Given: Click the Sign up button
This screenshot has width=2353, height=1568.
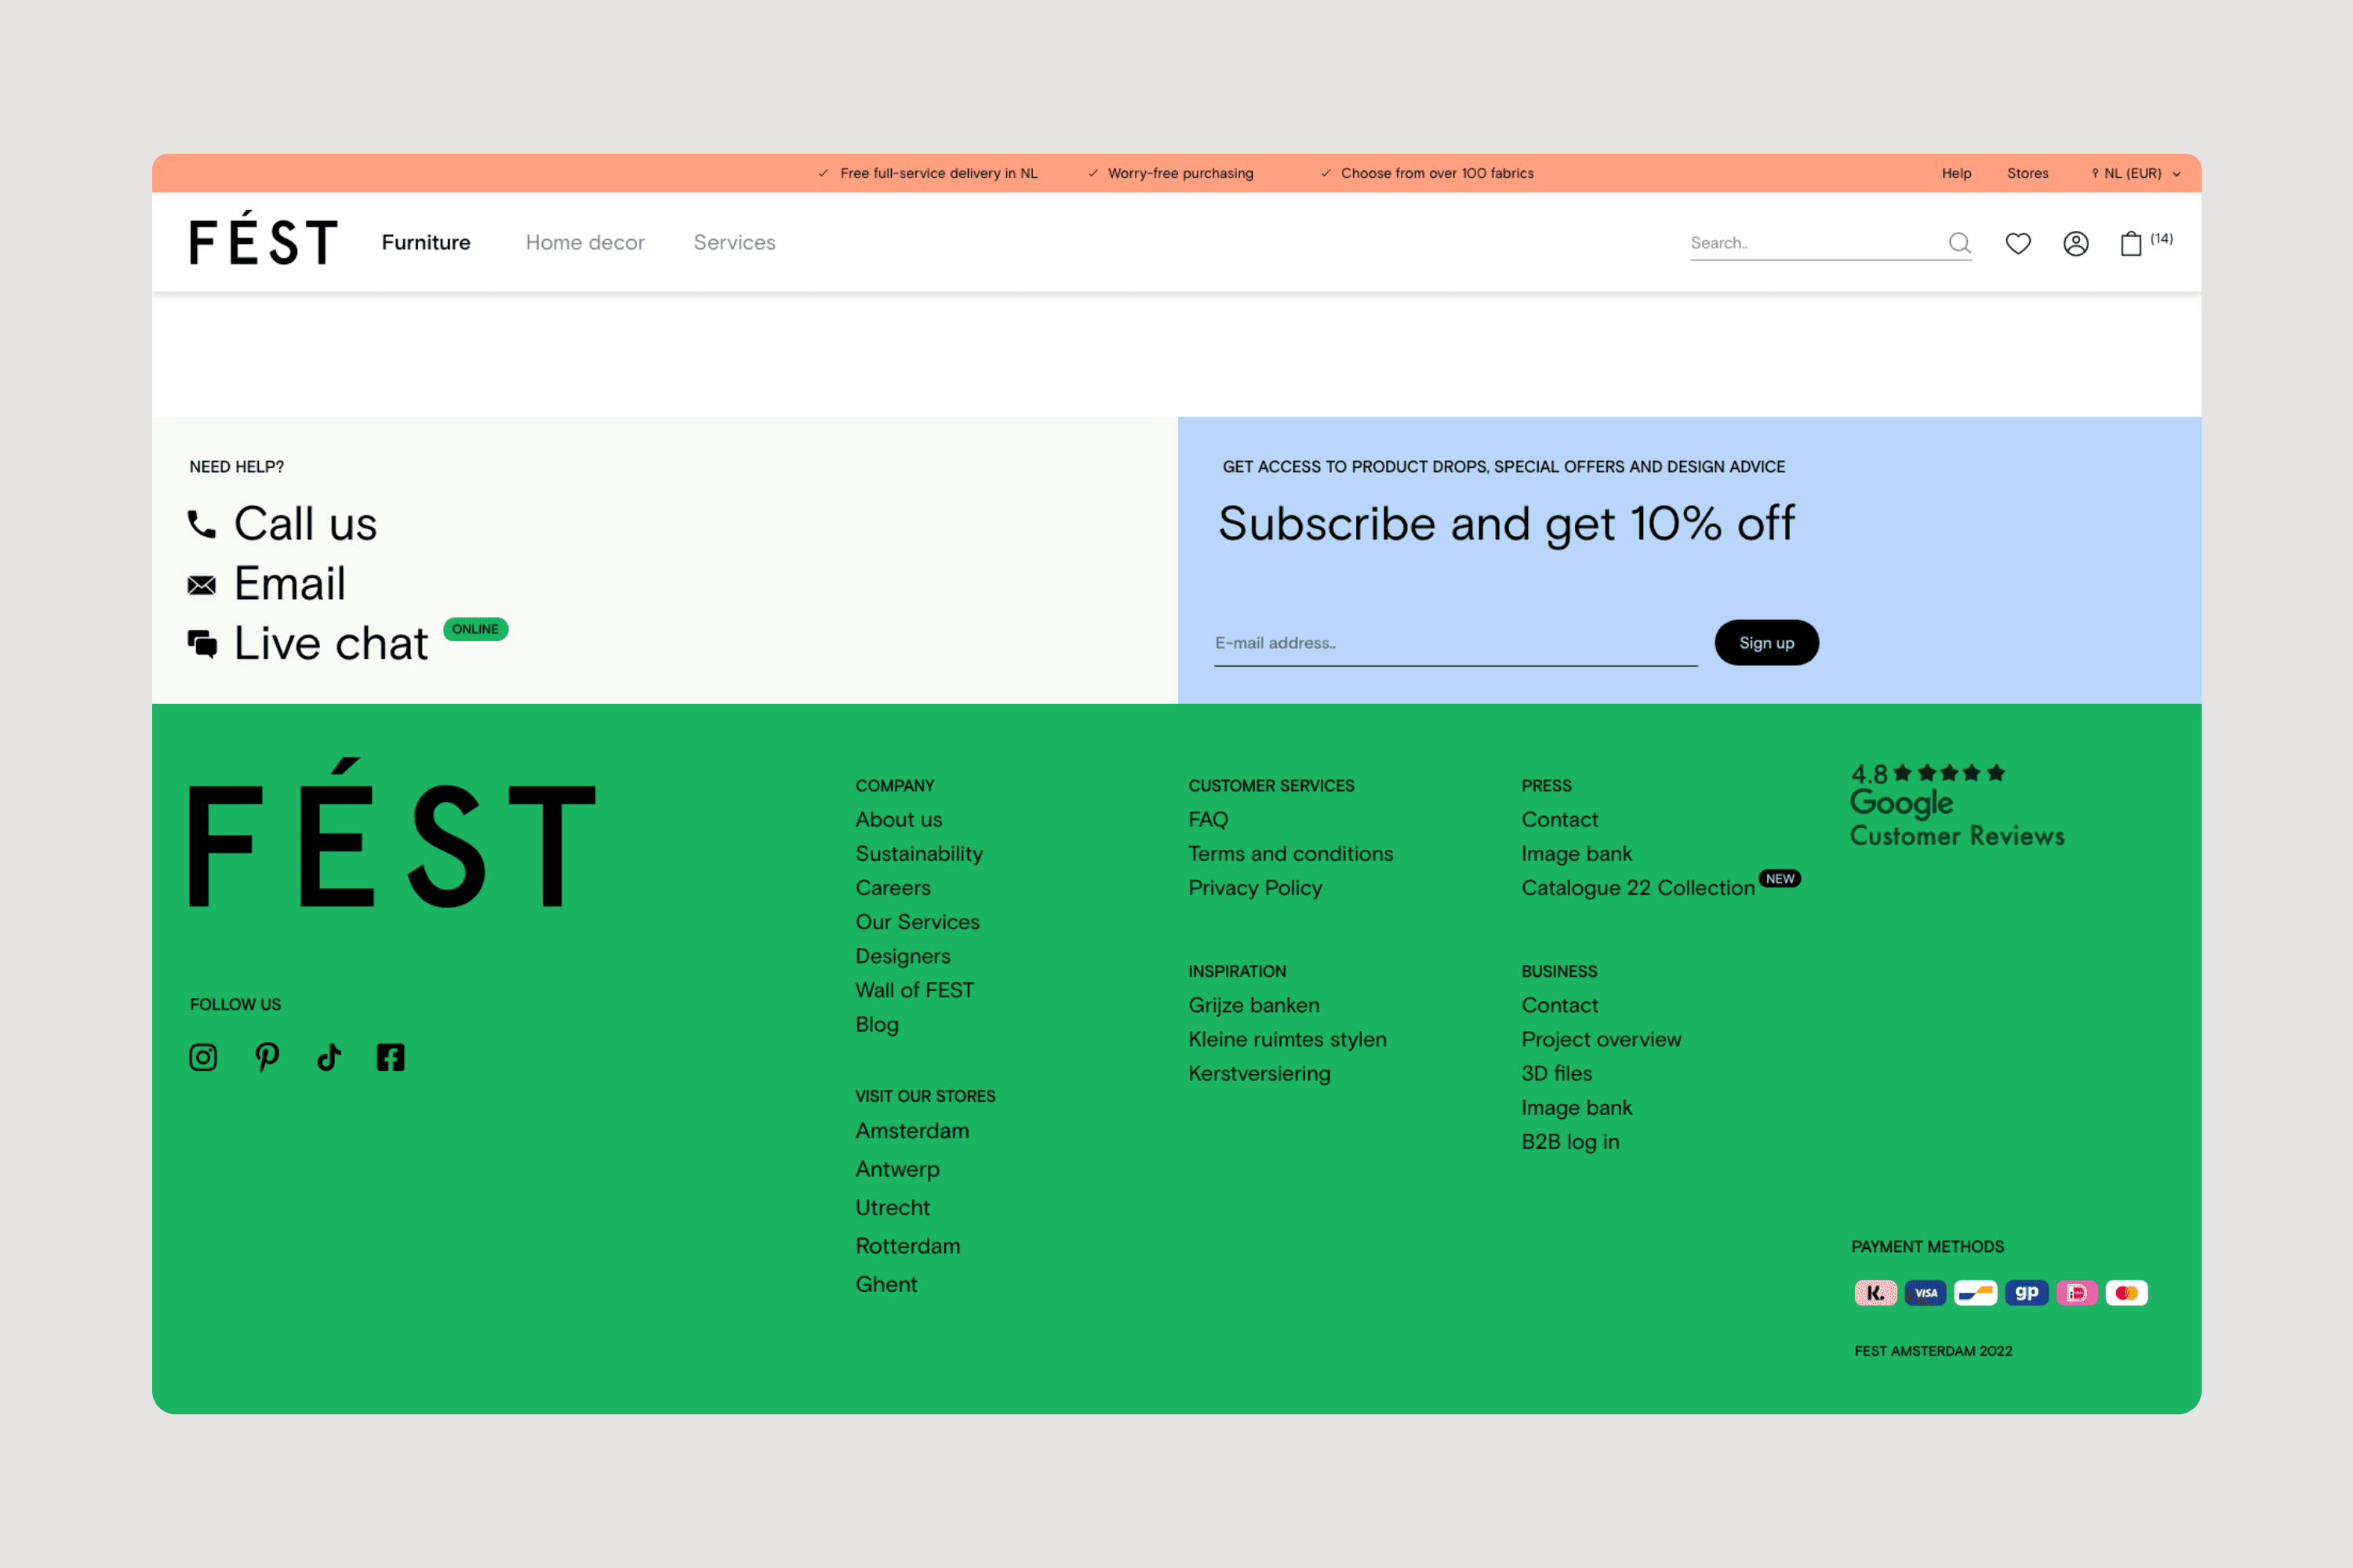Looking at the screenshot, I should [1766, 643].
